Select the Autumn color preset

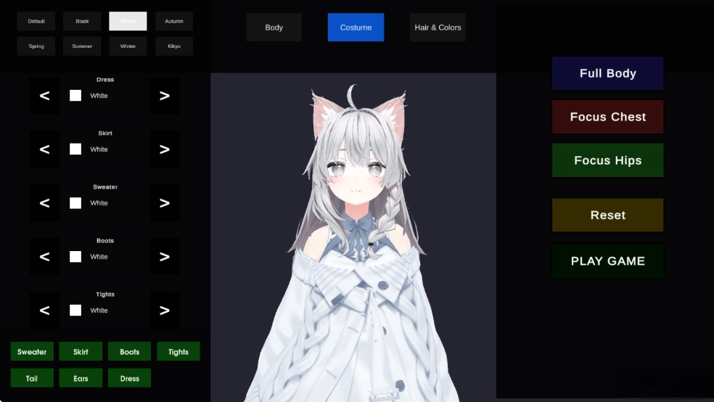174,21
